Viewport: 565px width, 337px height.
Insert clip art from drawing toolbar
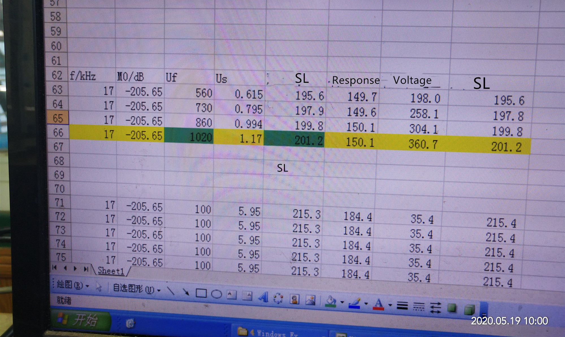pyautogui.click(x=295, y=299)
